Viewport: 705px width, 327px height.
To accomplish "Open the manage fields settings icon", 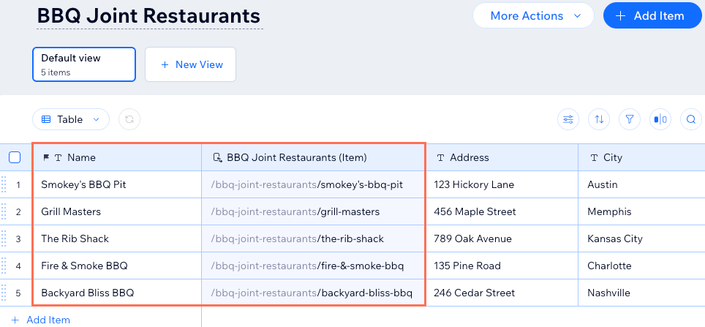I will [568, 119].
